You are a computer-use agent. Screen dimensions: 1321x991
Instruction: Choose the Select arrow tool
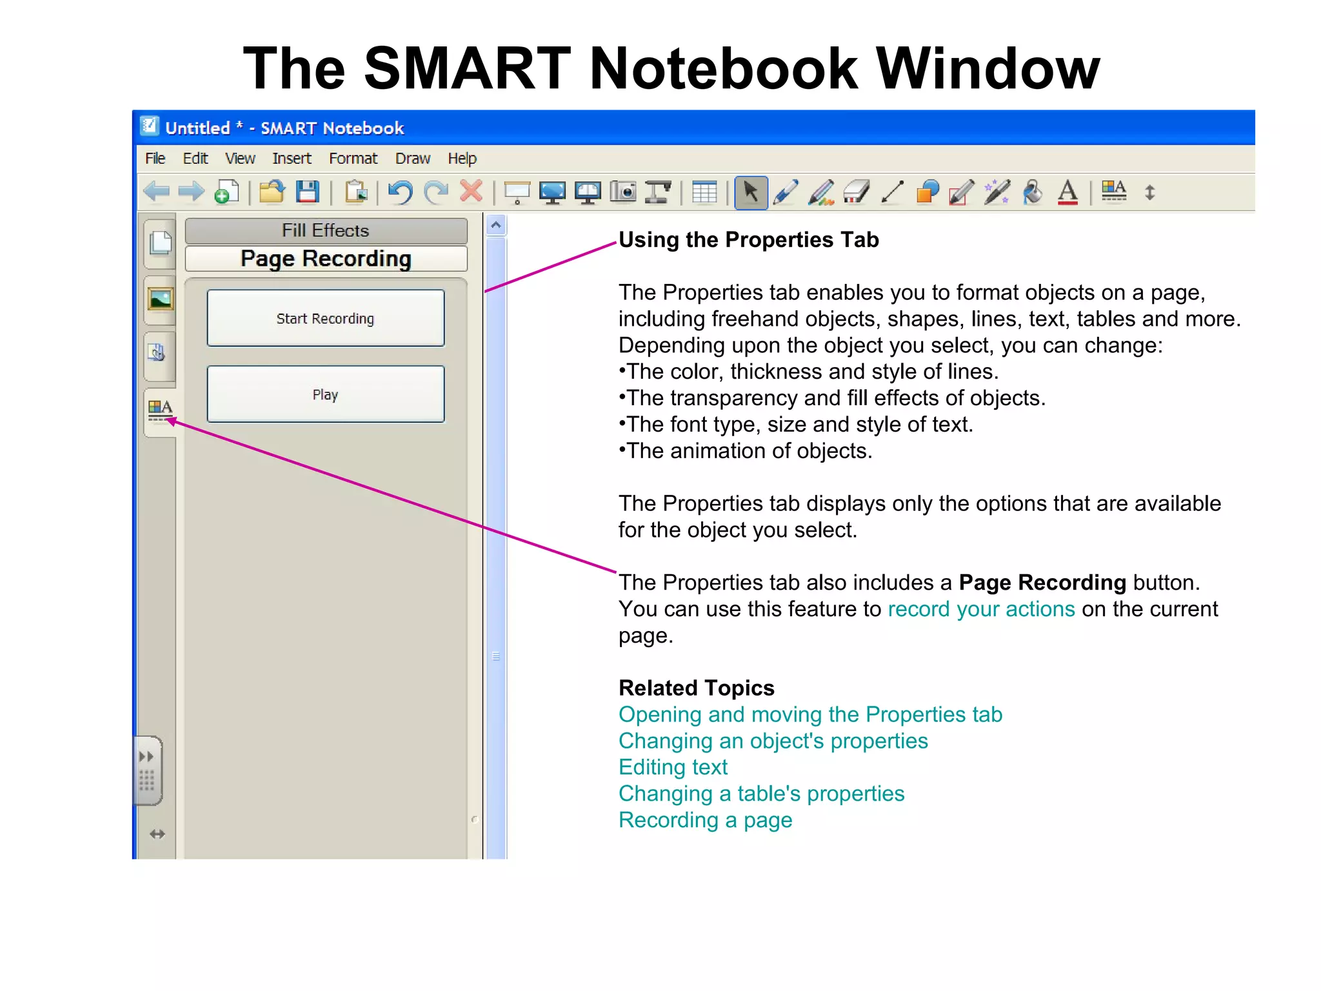point(751,192)
